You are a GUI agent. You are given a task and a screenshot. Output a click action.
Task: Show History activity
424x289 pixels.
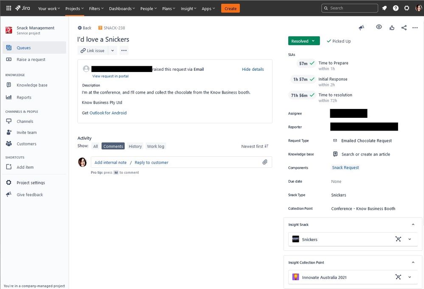tap(135, 146)
